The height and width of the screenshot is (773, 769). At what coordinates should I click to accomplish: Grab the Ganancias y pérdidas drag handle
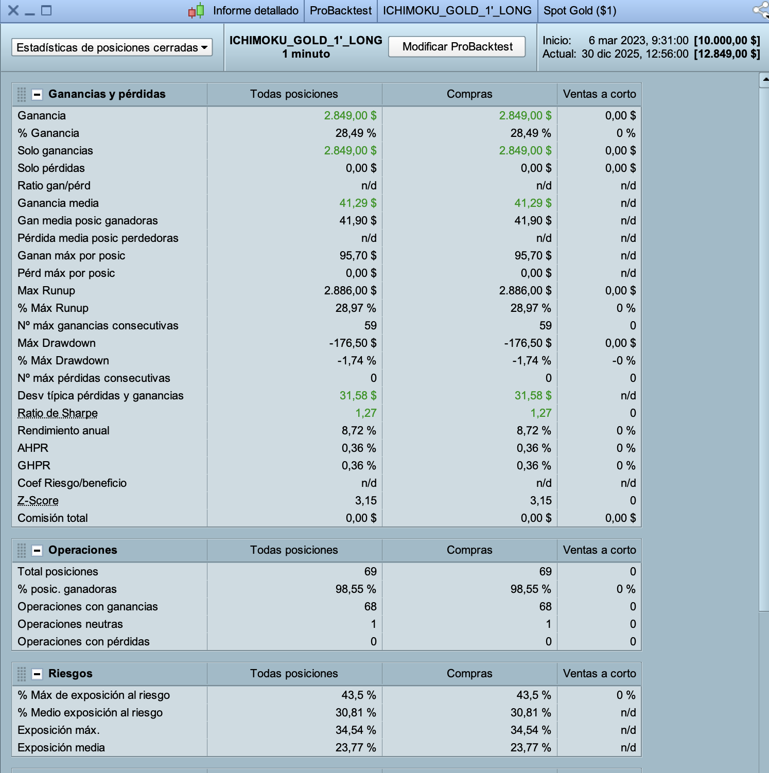pyautogui.click(x=22, y=94)
